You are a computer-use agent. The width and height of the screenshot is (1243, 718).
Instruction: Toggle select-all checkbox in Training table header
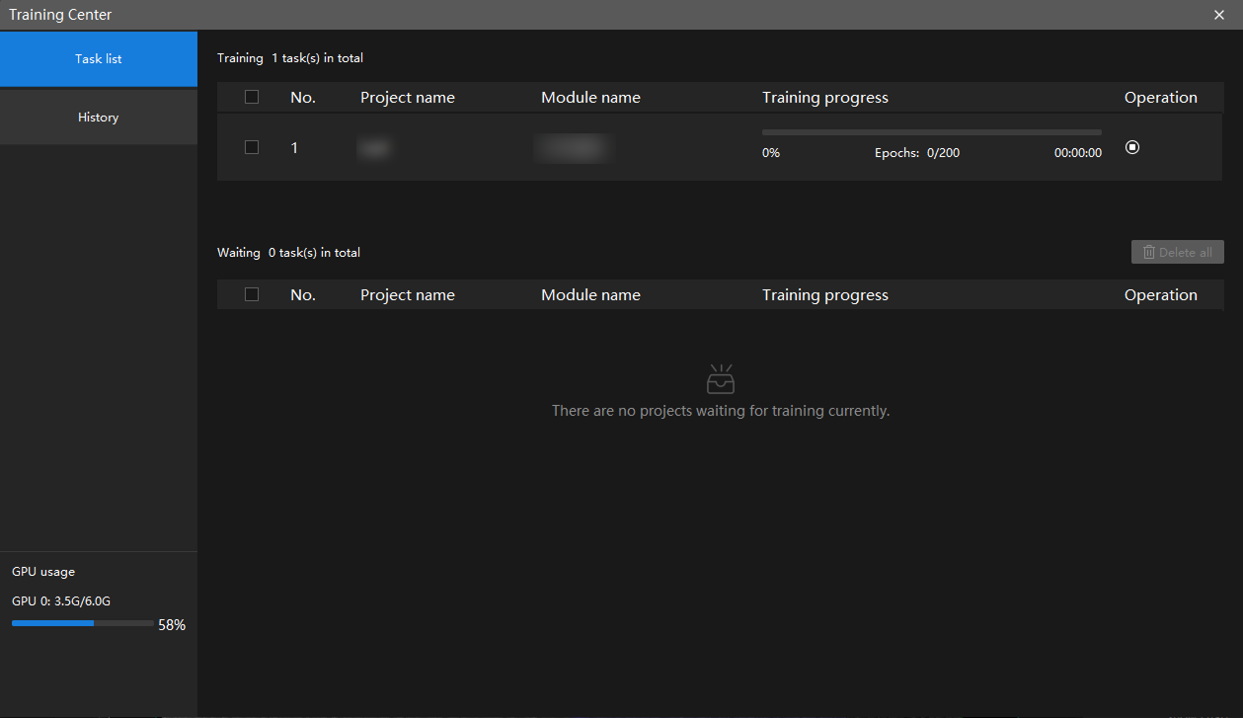pos(252,97)
